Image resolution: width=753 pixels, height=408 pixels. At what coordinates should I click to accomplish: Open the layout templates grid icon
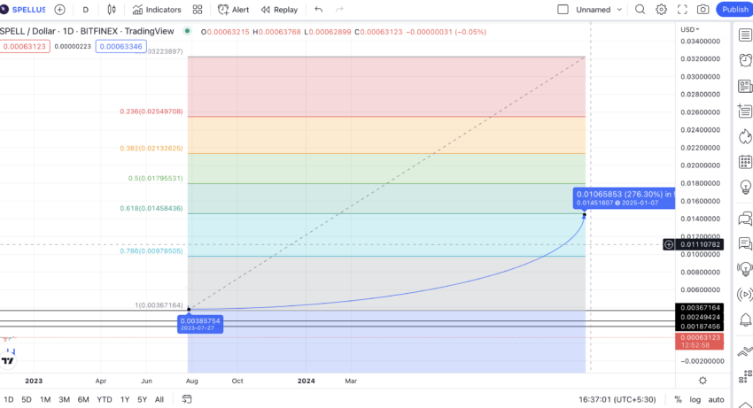[x=198, y=10]
